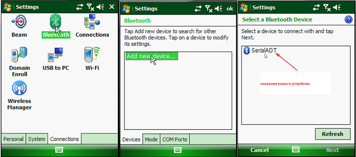Click connectivity arrows icon in Select Device window

click(x=316, y=8)
